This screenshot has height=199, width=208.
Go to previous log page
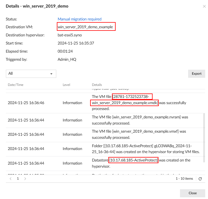click(11, 179)
